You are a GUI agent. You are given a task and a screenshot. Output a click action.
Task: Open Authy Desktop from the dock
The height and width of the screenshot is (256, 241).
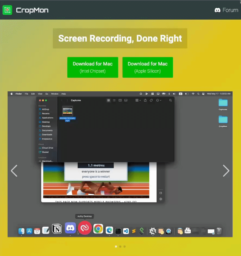pyautogui.click(x=85, y=228)
